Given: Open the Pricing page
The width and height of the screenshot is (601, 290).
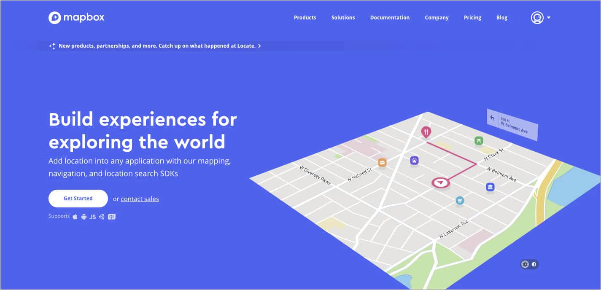Looking at the screenshot, I should 472,17.
